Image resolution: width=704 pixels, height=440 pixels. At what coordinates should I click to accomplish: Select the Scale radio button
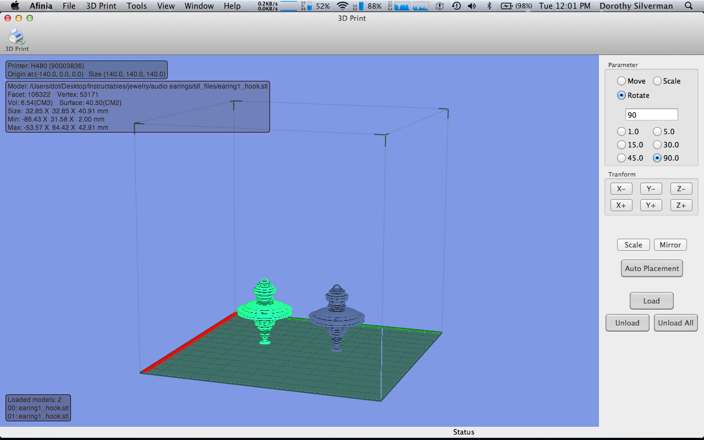[657, 81]
